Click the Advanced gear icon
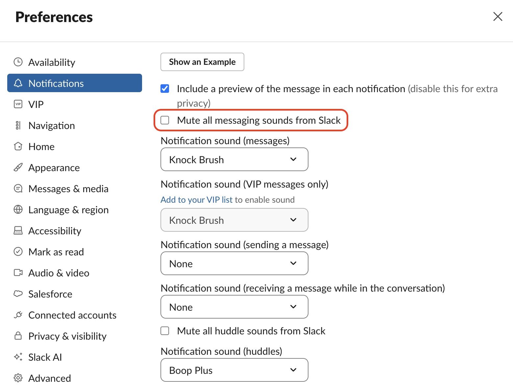The width and height of the screenshot is (513, 389). (18, 378)
